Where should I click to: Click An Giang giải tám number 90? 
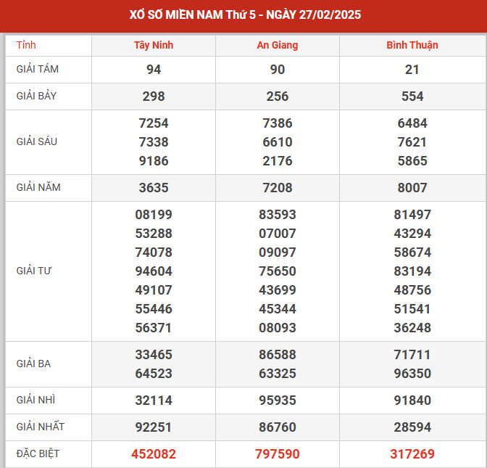click(x=278, y=70)
